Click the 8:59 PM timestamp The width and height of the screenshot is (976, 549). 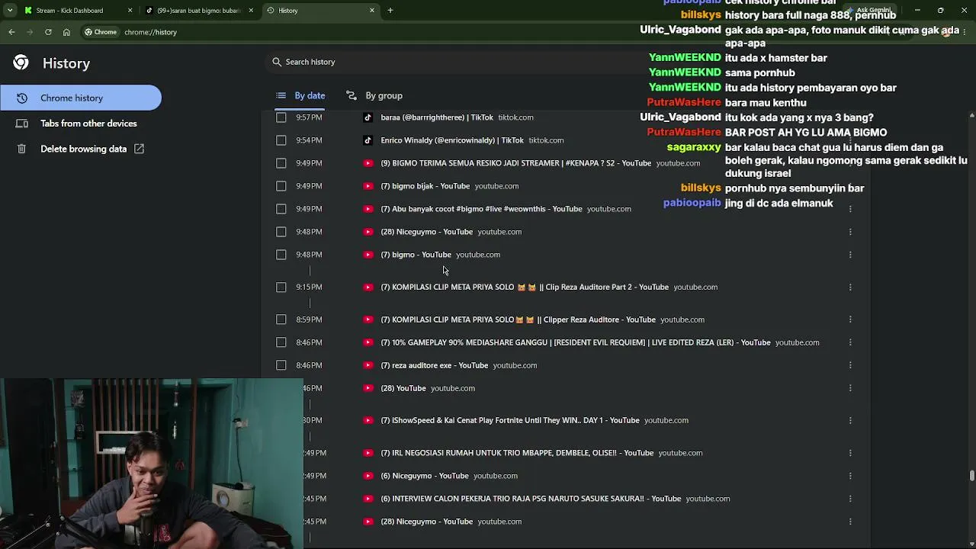[x=309, y=319]
